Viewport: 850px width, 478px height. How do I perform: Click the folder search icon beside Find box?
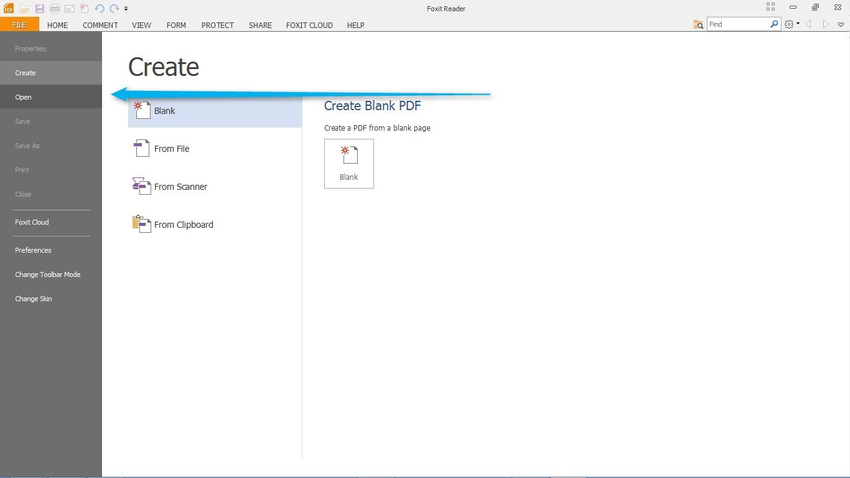pyautogui.click(x=698, y=24)
